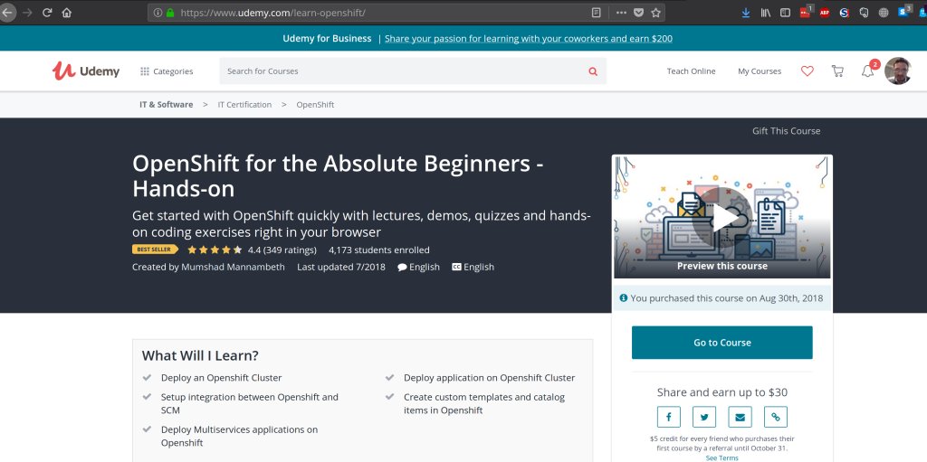Open notifications bell with 2 badge
Viewport: 927px width, 462px height.
[868, 71]
